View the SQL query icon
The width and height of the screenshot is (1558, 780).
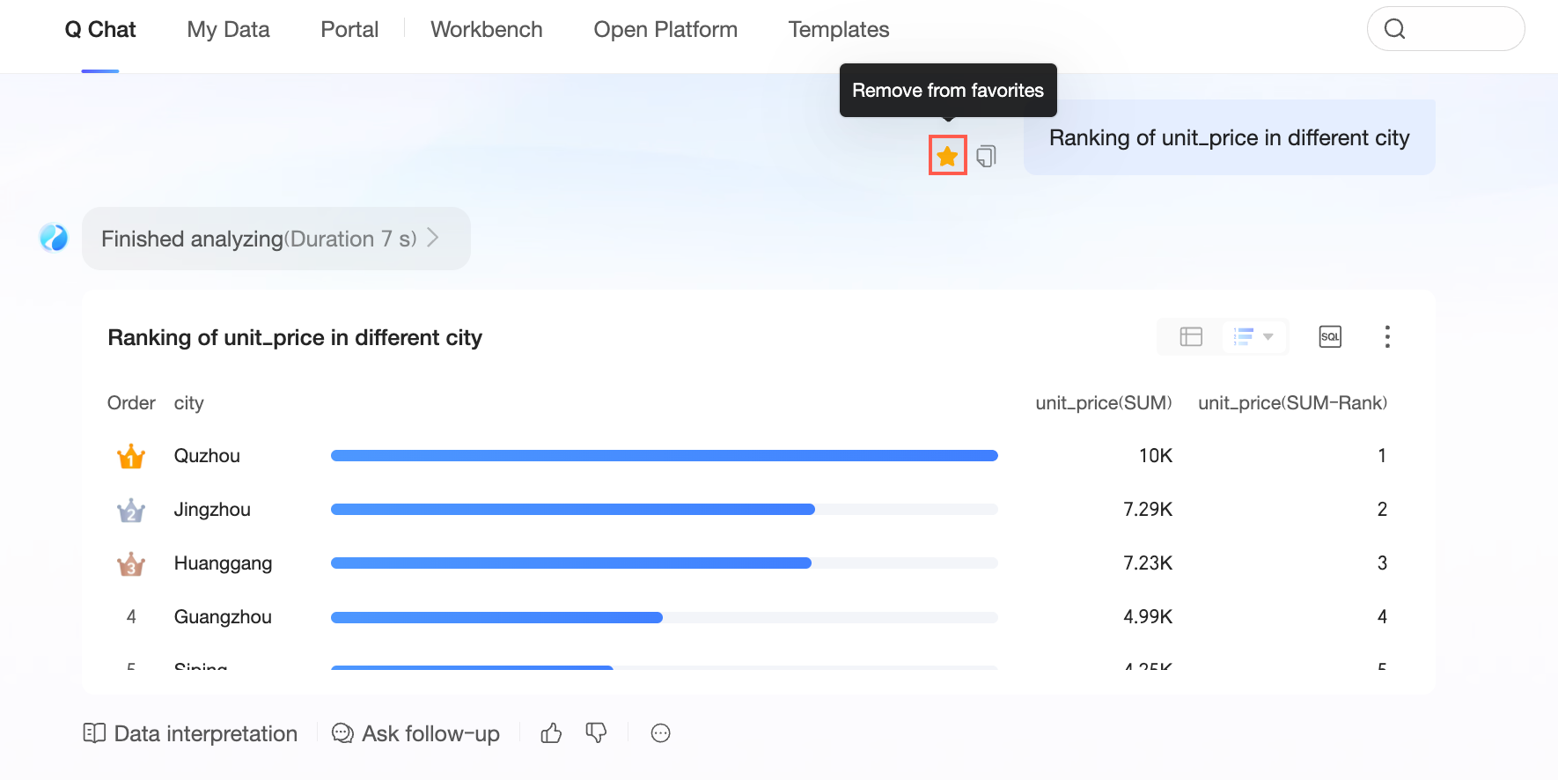coord(1329,336)
